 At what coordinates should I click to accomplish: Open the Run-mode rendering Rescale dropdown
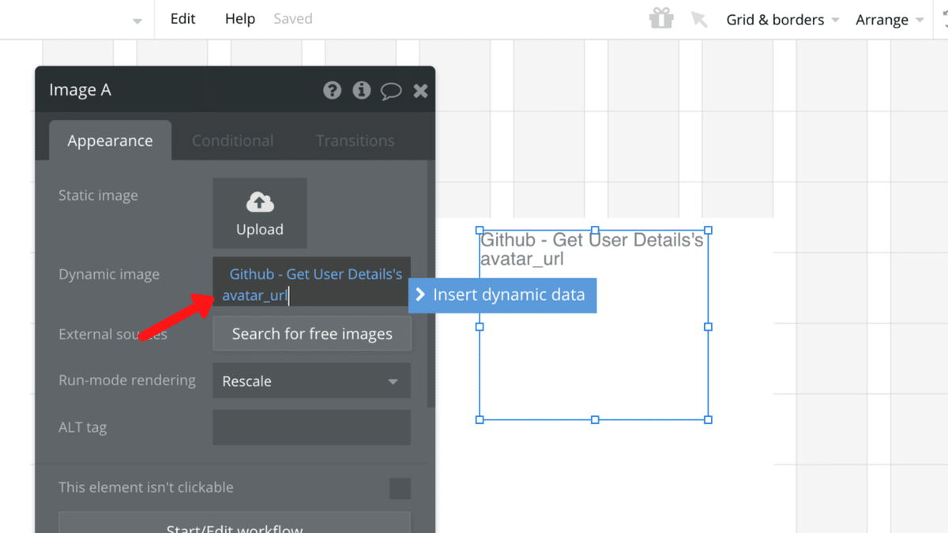(x=311, y=381)
